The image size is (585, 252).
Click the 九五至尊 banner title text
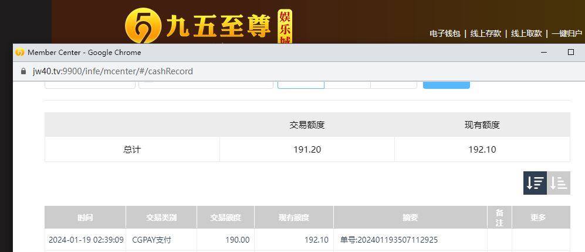click(x=219, y=27)
